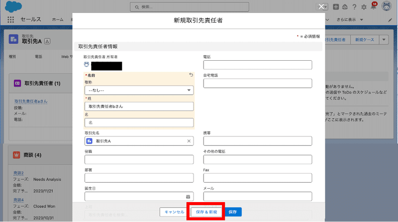Open the App Launcher grid icon
This screenshot has height=222, width=398.
[x=10, y=19]
